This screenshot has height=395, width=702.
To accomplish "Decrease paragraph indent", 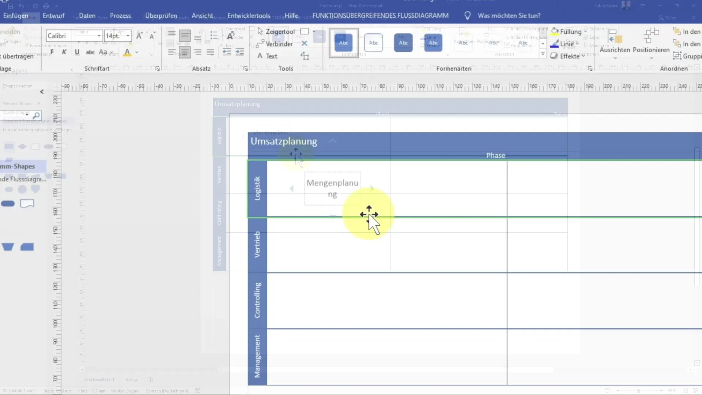I will (x=227, y=52).
